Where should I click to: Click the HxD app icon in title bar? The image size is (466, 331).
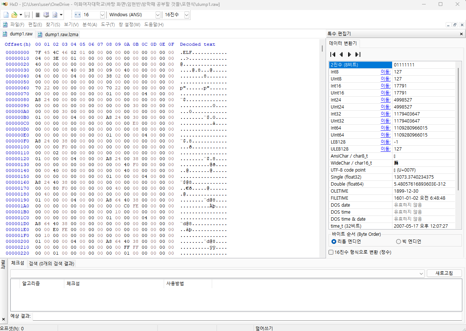pyautogui.click(x=5, y=4)
